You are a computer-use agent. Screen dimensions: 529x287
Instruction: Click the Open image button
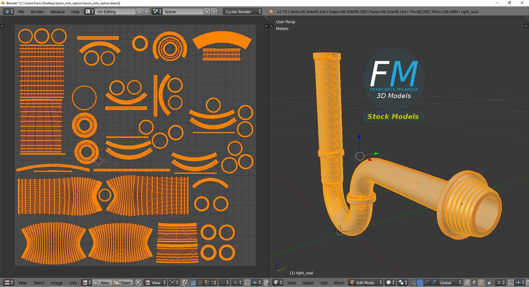pyautogui.click(x=123, y=283)
